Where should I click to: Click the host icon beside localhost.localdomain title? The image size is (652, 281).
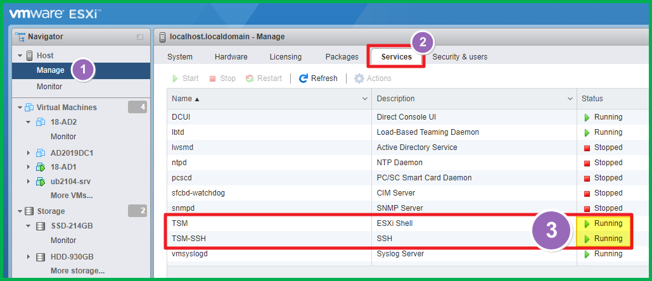coord(163,37)
